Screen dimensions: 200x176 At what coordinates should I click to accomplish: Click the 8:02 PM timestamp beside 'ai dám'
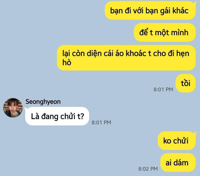pos(148,169)
